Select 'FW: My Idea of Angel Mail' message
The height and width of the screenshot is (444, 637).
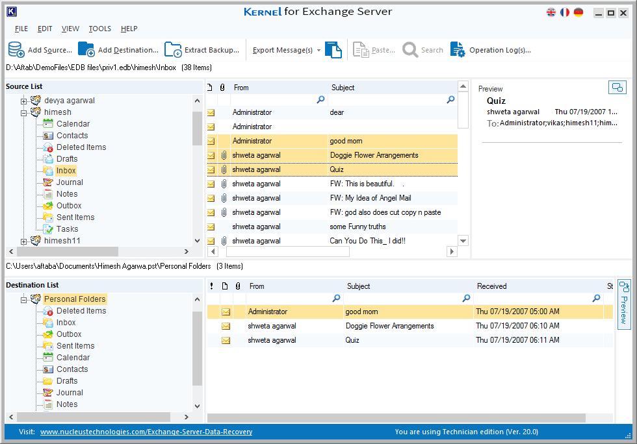pyautogui.click(x=332, y=198)
